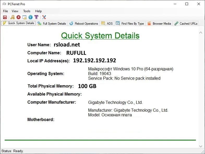Switch to the Reboot Operations tab

pos(83,23)
